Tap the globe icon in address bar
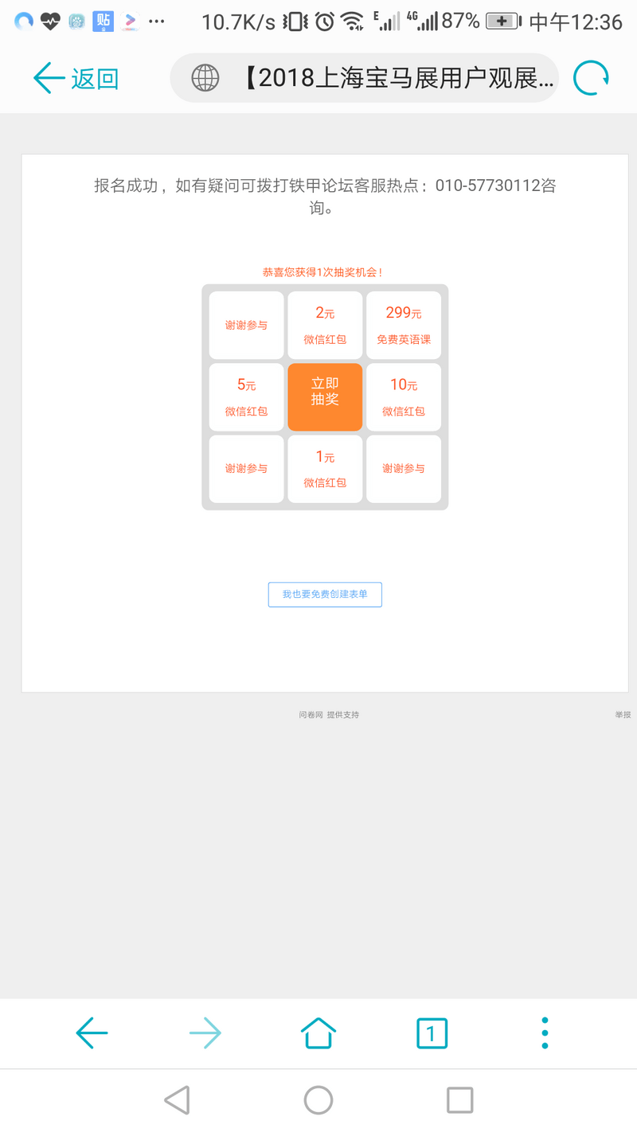Screen dimensions: 637x1132 click(x=205, y=78)
